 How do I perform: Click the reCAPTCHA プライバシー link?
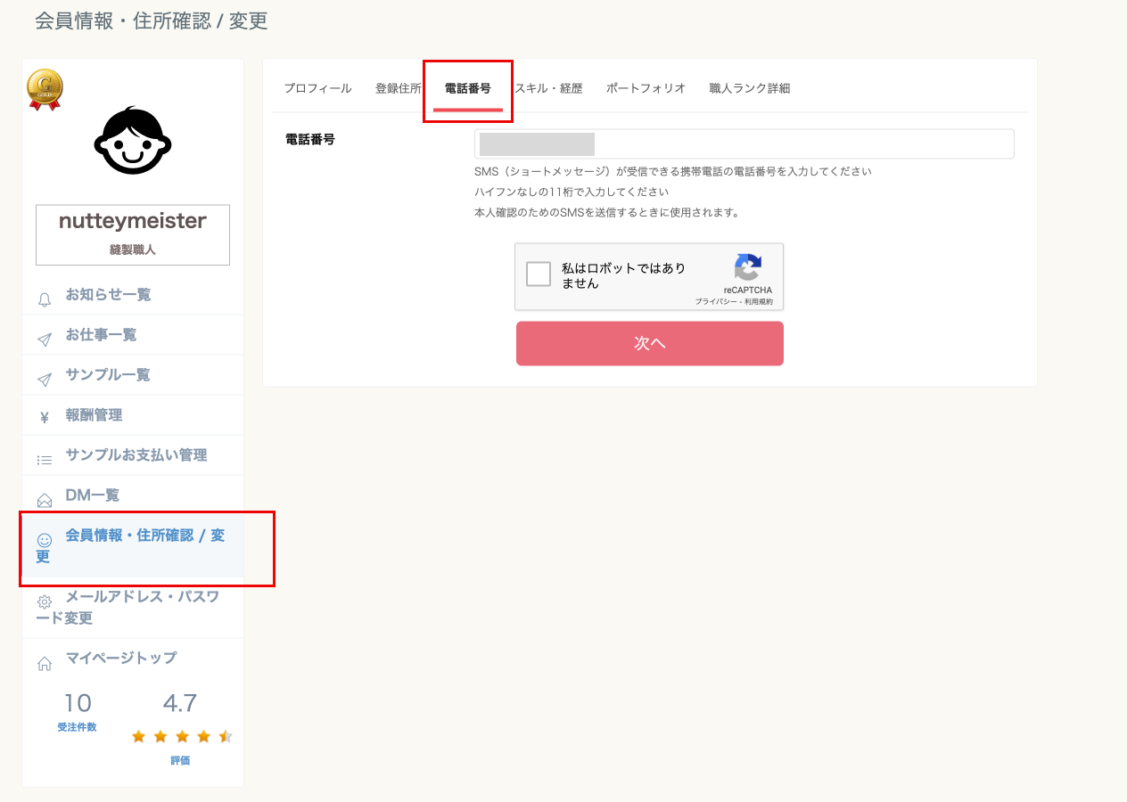pos(717,302)
